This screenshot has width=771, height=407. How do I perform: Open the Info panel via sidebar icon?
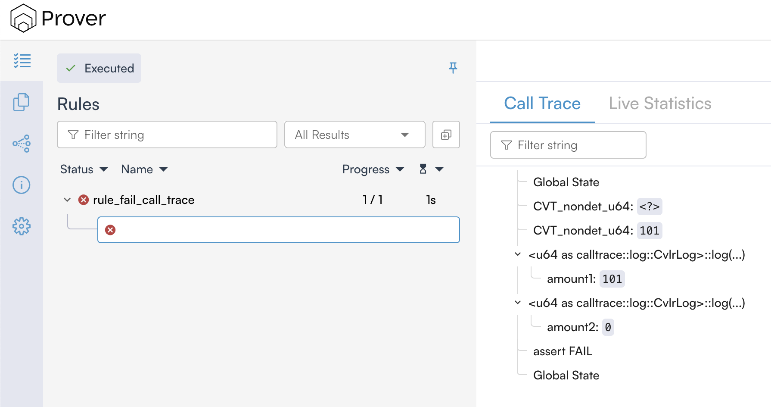(22, 185)
